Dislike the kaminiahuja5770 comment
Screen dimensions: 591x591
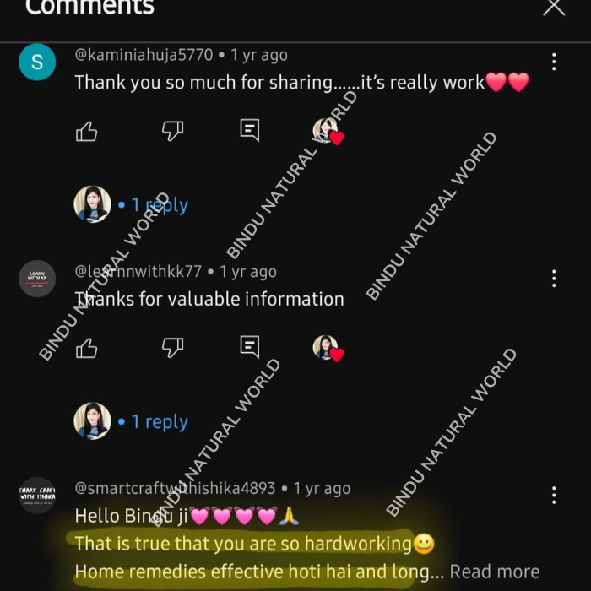[172, 131]
